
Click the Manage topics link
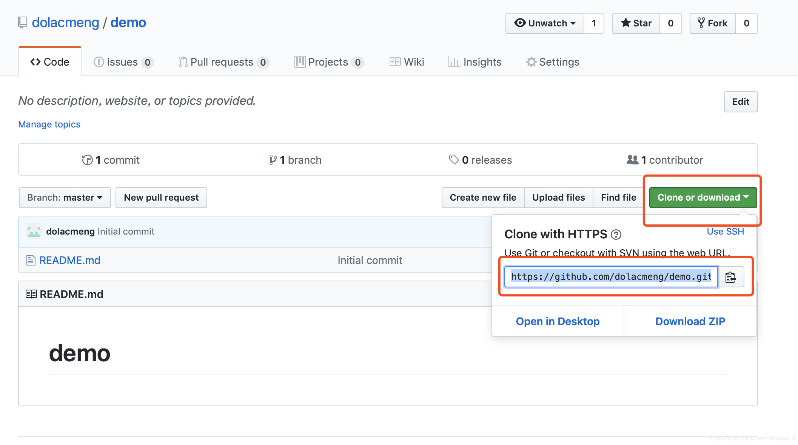(x=49, y=124)
